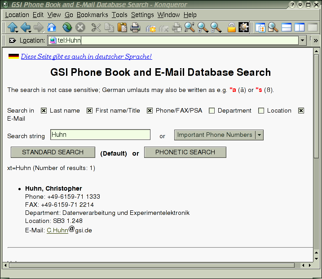Click the 'Location: SB3 1.248' line

[x=54, y=221]
